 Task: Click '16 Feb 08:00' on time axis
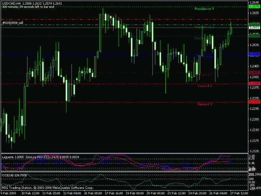(93, 193)
